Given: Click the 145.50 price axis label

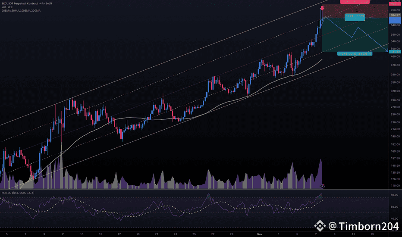Looking at the screenshot, I should point(395,166).
